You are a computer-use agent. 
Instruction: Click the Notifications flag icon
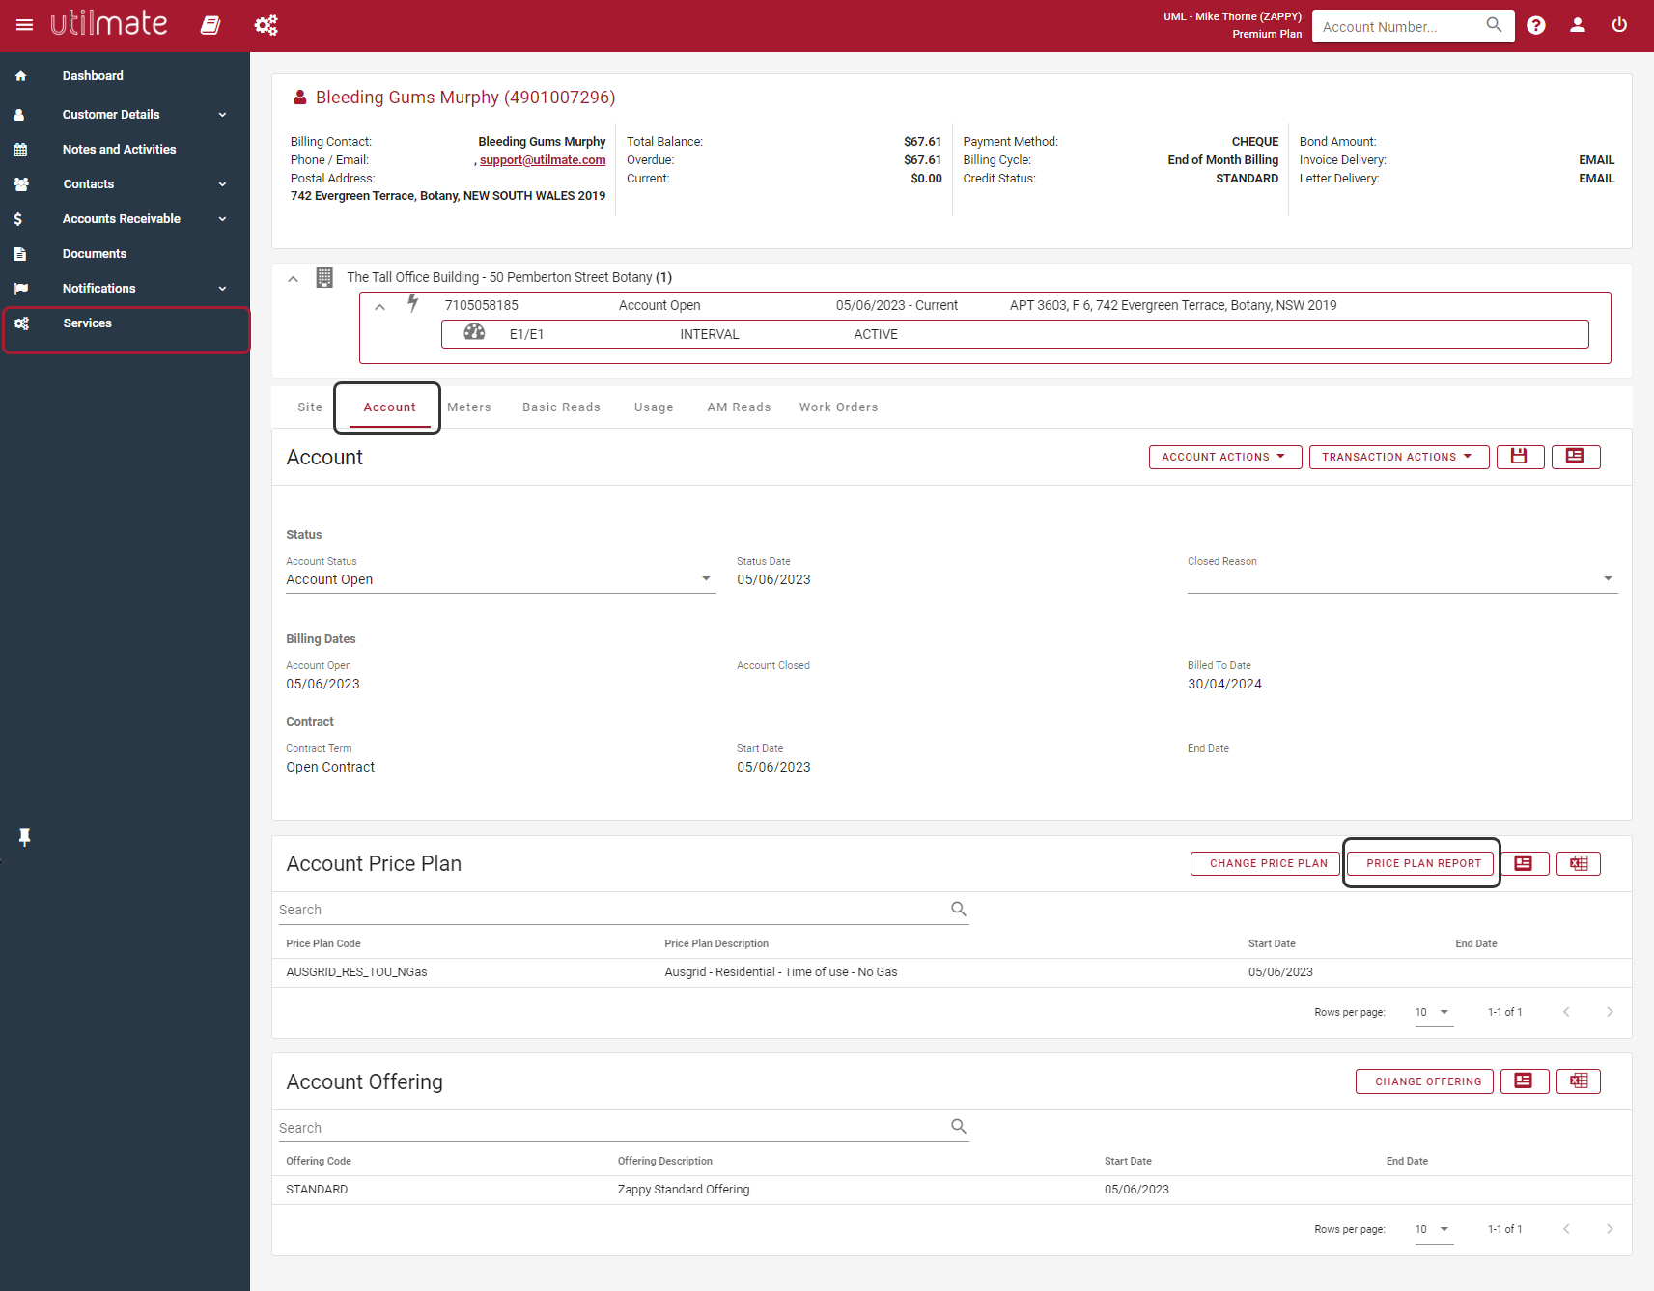click(x=20, y=289)
